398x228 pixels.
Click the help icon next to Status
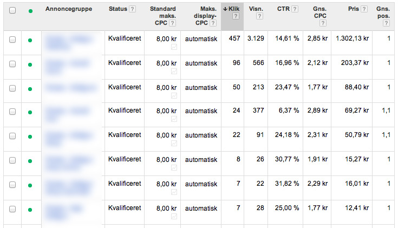[x=133, y=9]
